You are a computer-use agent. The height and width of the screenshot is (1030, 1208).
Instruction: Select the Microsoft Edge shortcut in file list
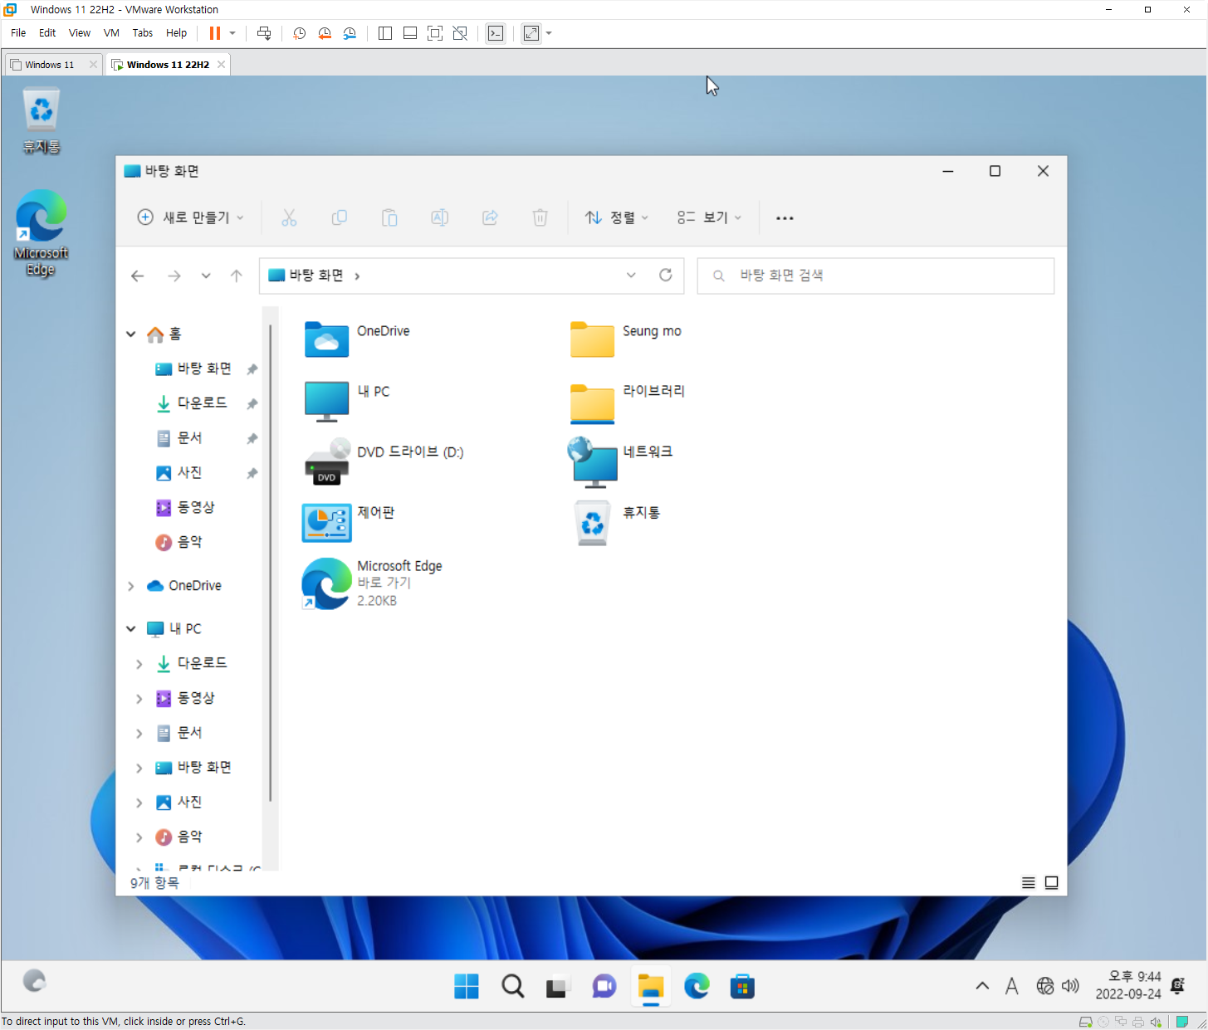[x=372, y=583]
